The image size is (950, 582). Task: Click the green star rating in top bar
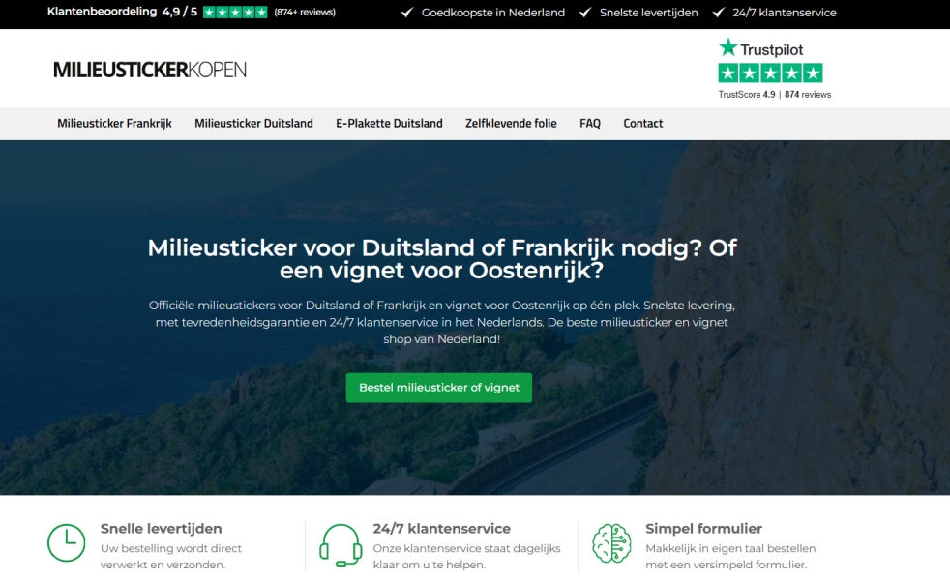click(x=235, y=13)
